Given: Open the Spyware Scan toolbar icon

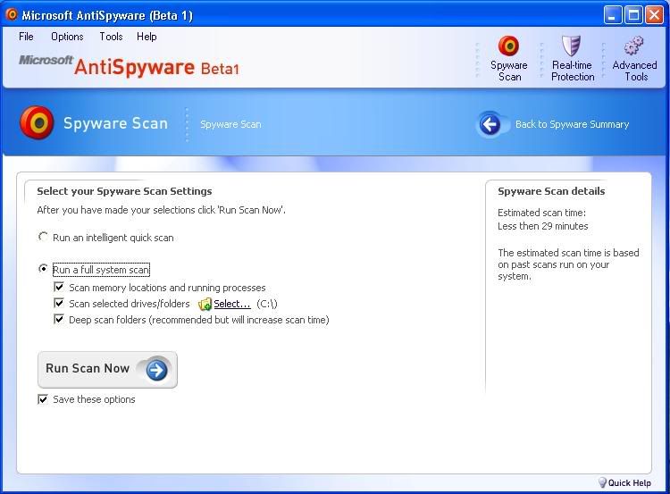Looking at the screenshot, I should pyautogui.click(x=508, y=46).
